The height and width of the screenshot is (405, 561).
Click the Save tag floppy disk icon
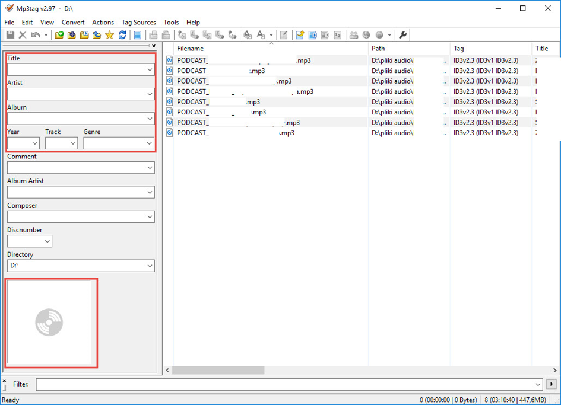(x=10, y=35)
